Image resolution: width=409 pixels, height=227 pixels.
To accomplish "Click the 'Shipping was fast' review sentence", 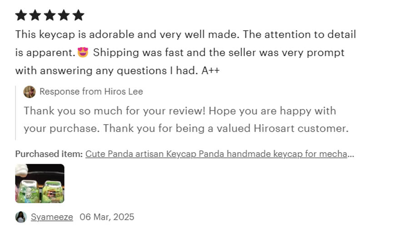I will point(219,53).
